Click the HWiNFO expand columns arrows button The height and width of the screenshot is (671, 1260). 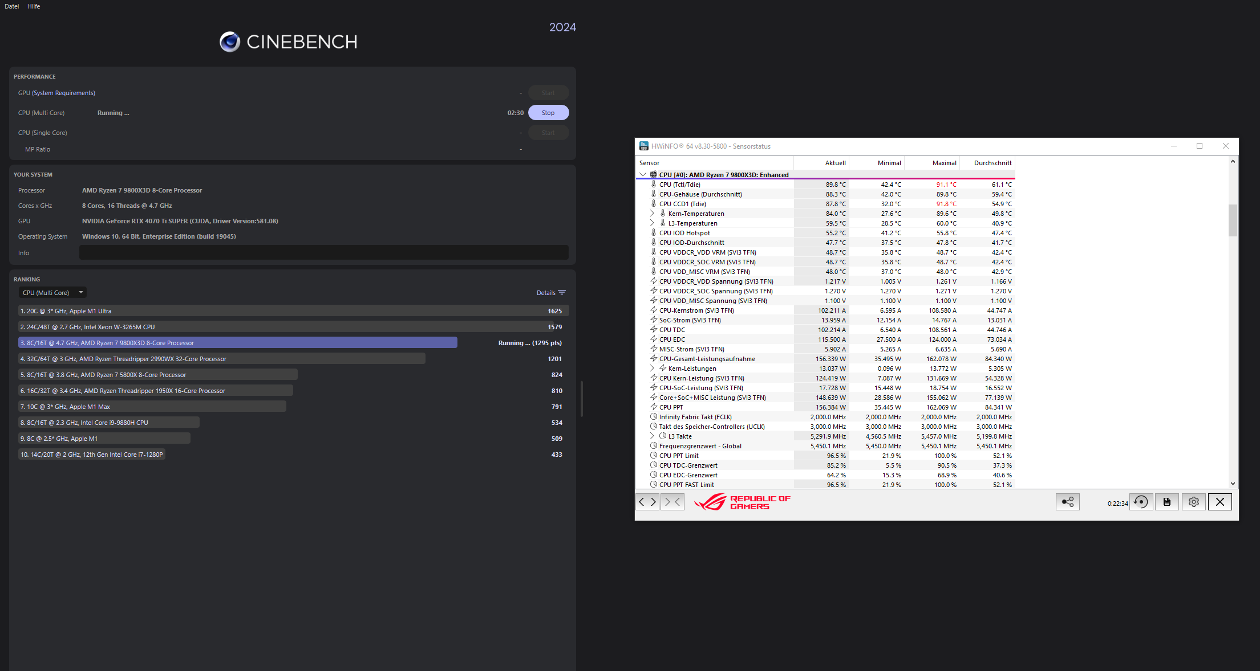(647, 502)
